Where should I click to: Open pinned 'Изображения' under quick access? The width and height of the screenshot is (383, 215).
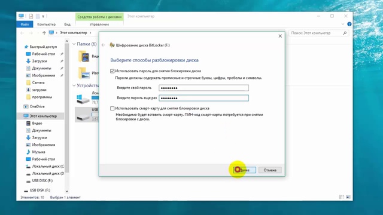44,75
